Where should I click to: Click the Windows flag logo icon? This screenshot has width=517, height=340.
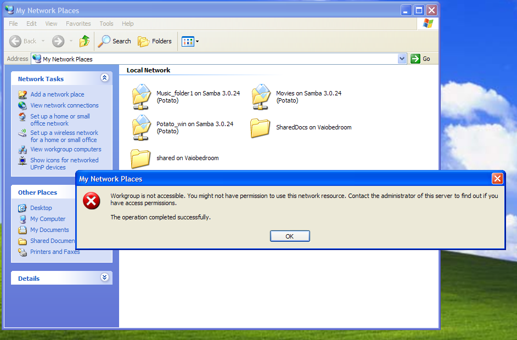tap(428, 24)
